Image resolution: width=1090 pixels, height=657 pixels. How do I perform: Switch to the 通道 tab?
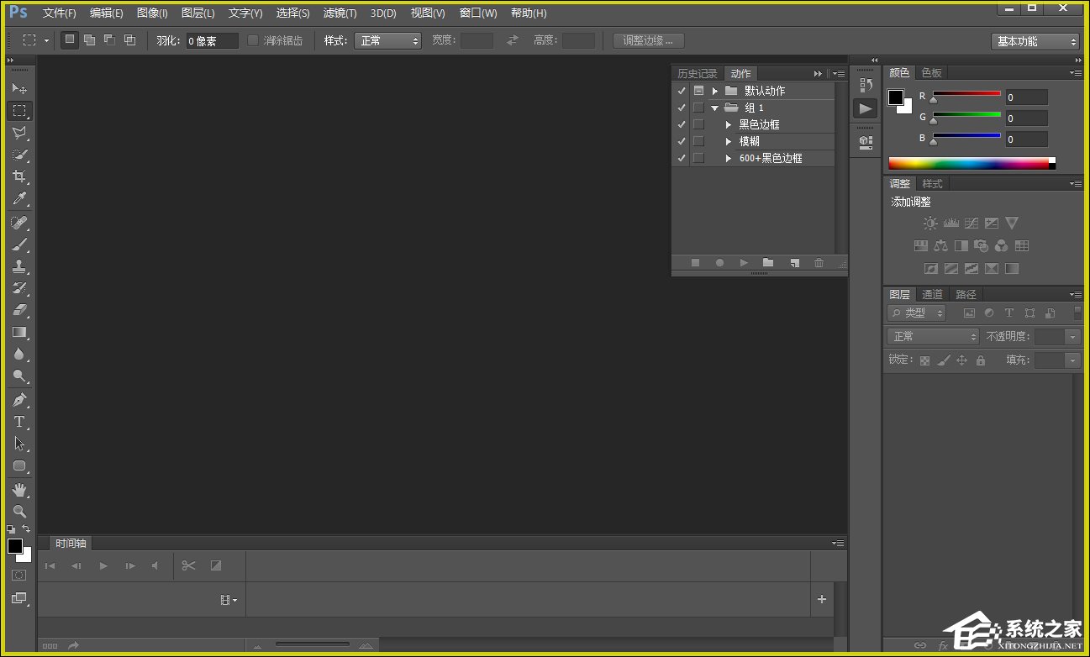[932, 294]
